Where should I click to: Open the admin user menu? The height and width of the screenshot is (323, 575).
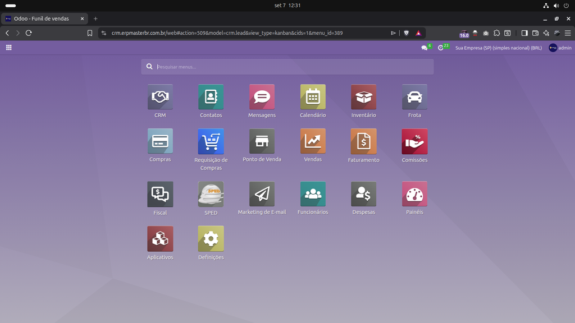[x=560, y=48]
